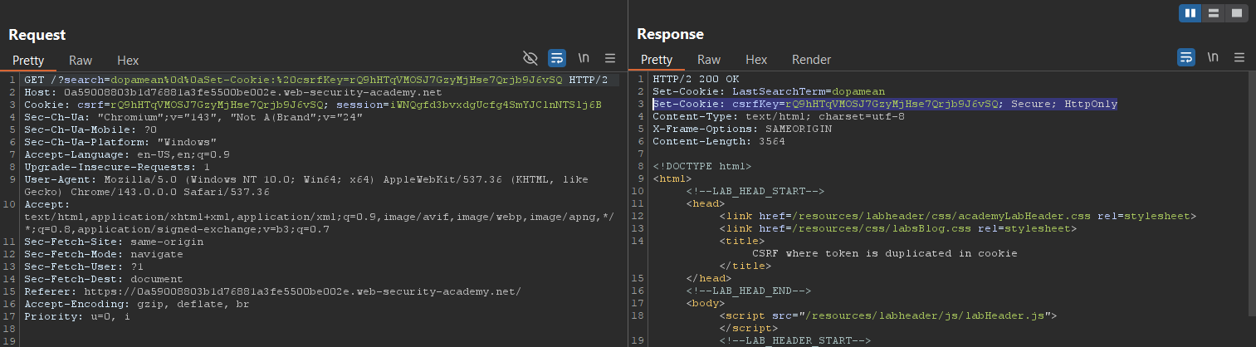Screen dimensions: 1256x347
Task: Click the labHeader.js script src line
Action: (x=887, y=316)
